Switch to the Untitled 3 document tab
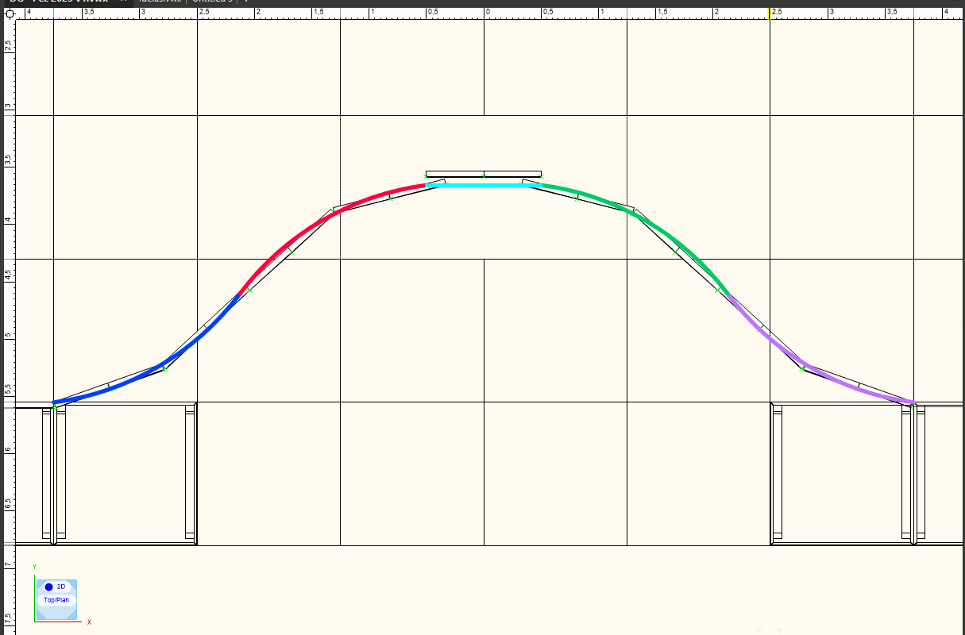Image resolution: width=965 pixels, height=635 pixels. [214, 2]
